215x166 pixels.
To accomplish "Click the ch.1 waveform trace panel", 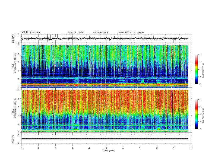I will coord(107,39).
